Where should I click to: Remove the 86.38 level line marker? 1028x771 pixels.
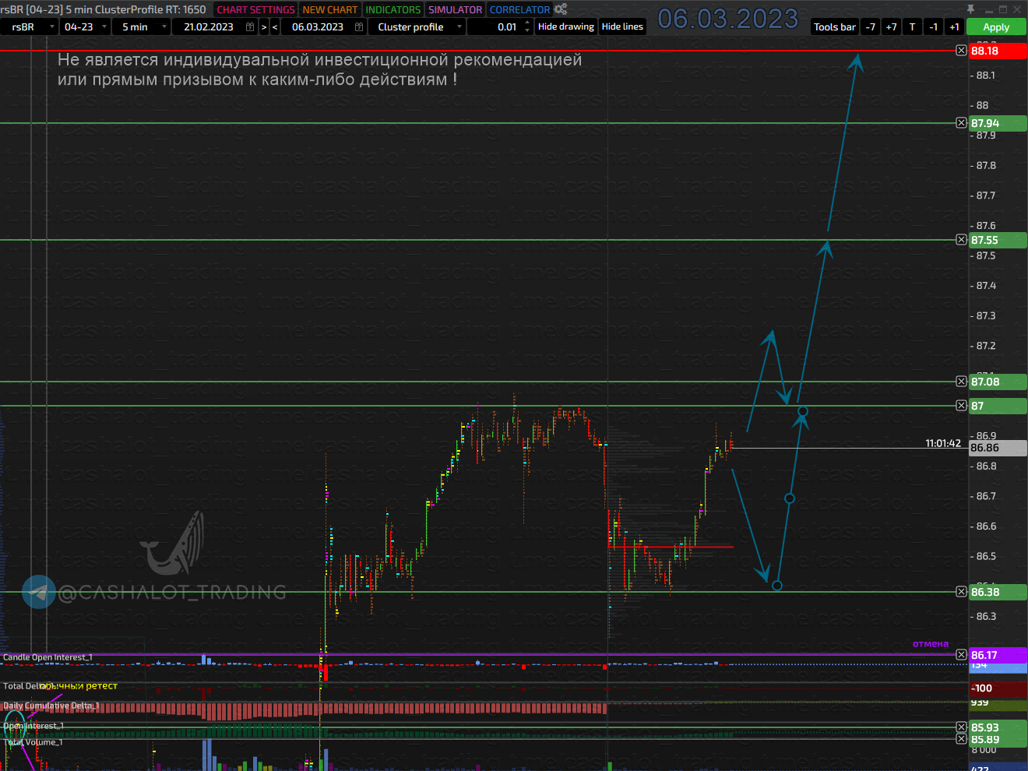pyautogui.click(x=961, y=592)
